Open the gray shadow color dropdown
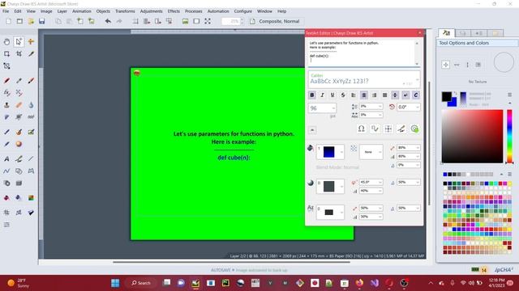 [330, 187]
